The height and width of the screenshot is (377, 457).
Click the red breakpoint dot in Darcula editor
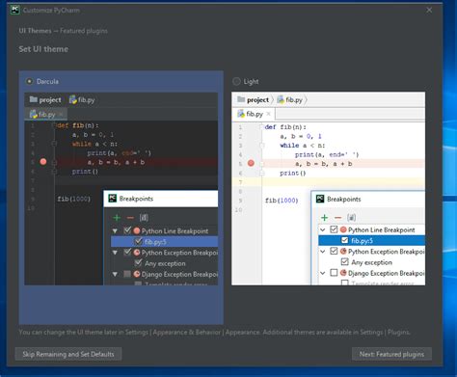pyautogui.click(x=43, y=162)
